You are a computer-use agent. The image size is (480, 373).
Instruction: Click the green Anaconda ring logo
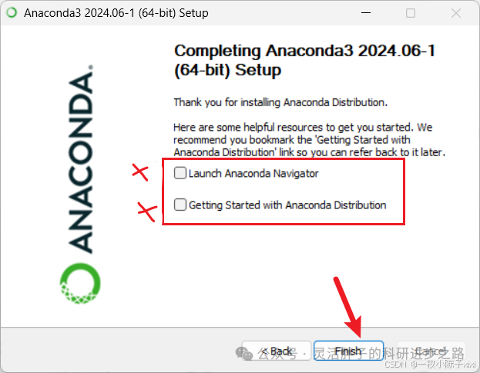pos(80,283)
